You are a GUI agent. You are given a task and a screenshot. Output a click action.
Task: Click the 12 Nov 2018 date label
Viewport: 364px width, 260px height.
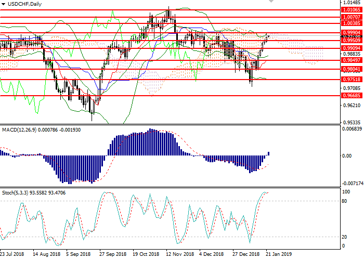click(x=179, y=254)
